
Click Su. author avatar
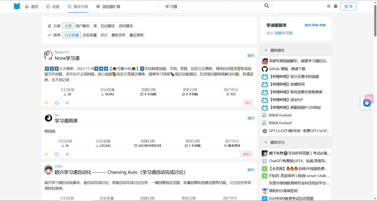point(48,118)
